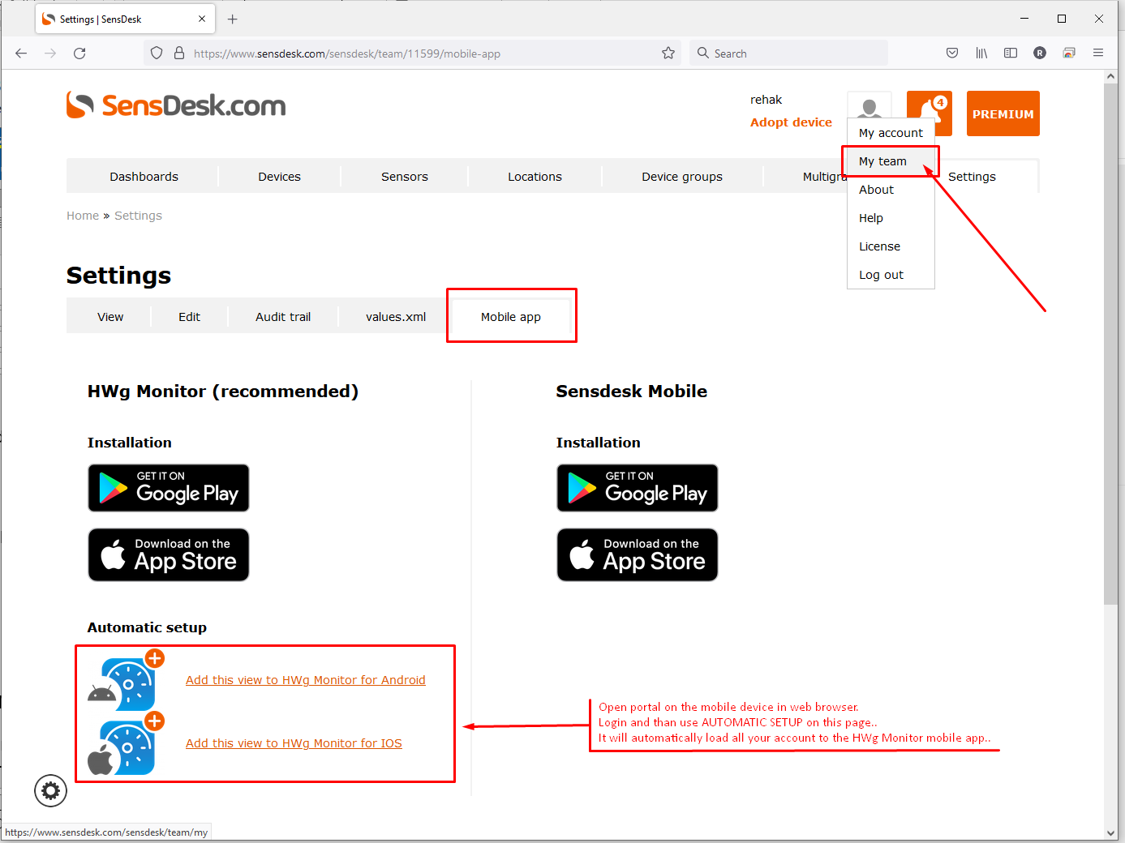Click HWg Monitor iOS setup icon
Viewport: 1125px width, 843px height.
click(127, 743)
